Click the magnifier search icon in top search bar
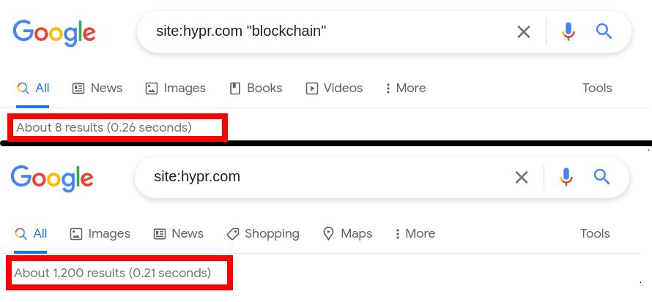Screen dimensions: 652x302 (604, 31)
